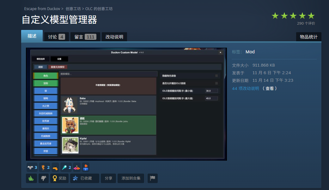Image resolution: width=329 pixels, height=190 pixels.
Task: Click the 分享 share button
Action: coord(108,178)
